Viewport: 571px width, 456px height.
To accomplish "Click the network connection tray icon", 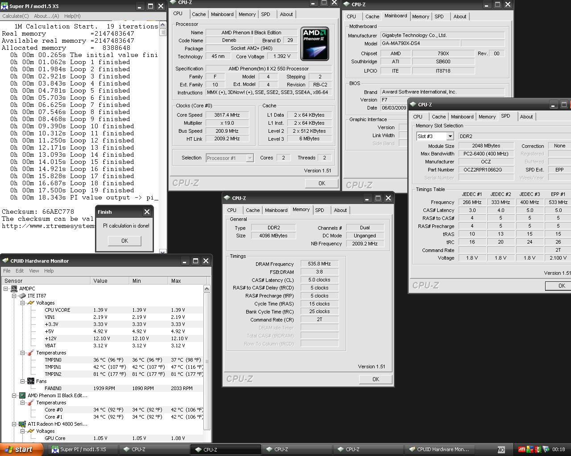I will [546, 449].
